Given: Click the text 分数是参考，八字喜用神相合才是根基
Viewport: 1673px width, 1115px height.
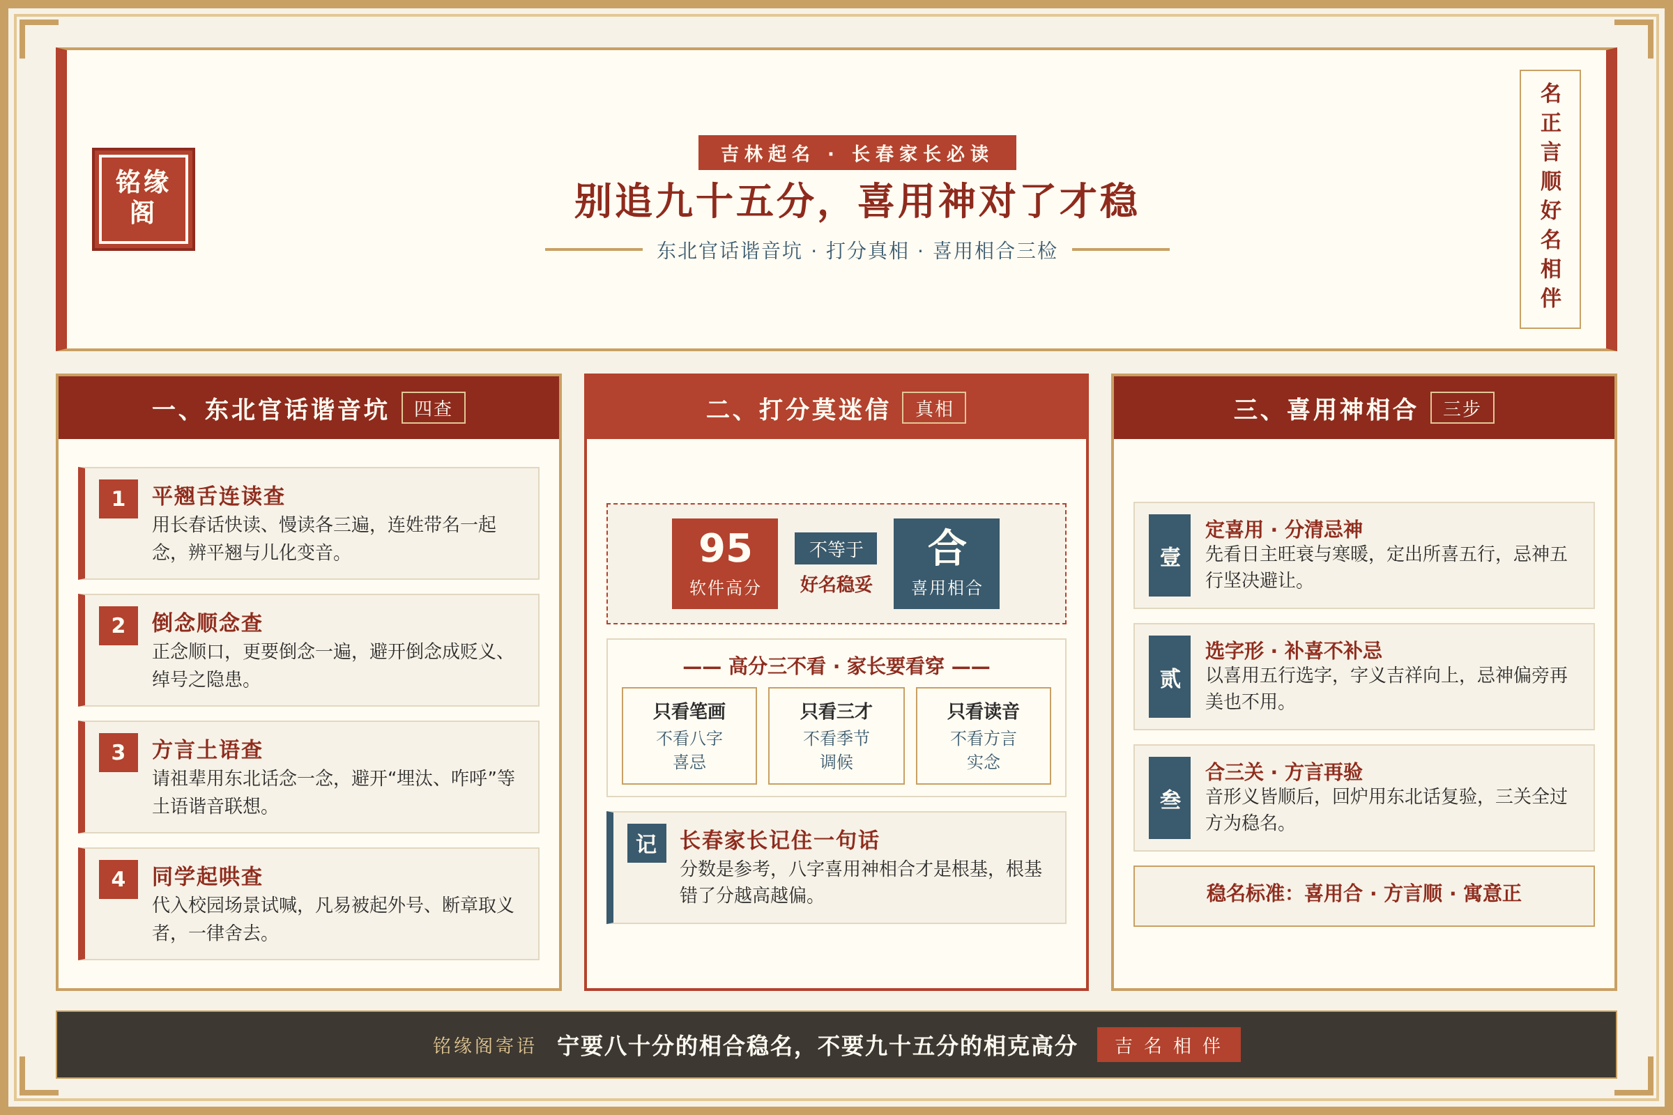Looking at the screenshot, I should pos(861,868).
